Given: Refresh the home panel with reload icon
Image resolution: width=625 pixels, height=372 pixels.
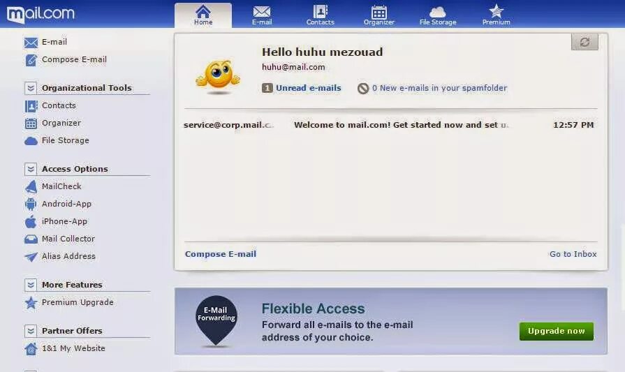Looking at the screenshot, I should pos(584,42).
